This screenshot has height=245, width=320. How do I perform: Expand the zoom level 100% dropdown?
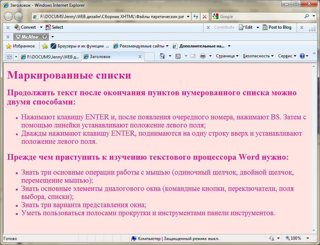(x=308, y=238)
